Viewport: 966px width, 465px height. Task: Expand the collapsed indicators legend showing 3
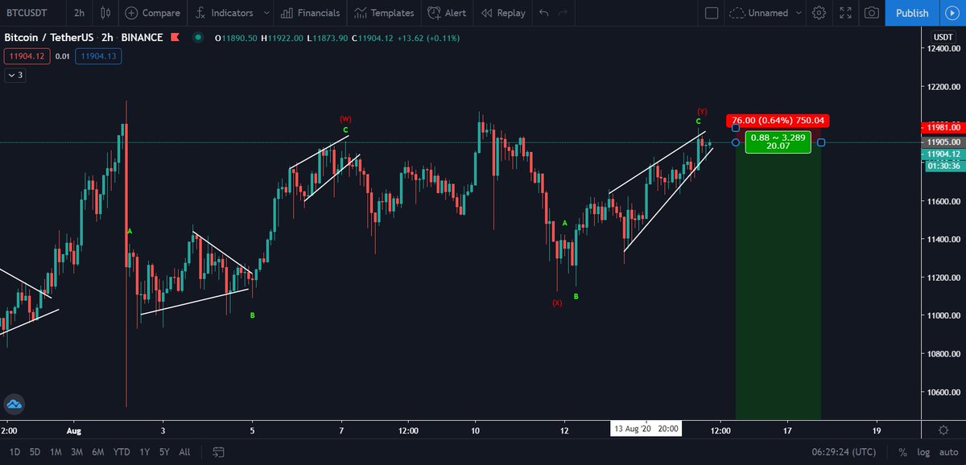coord(15,75)
